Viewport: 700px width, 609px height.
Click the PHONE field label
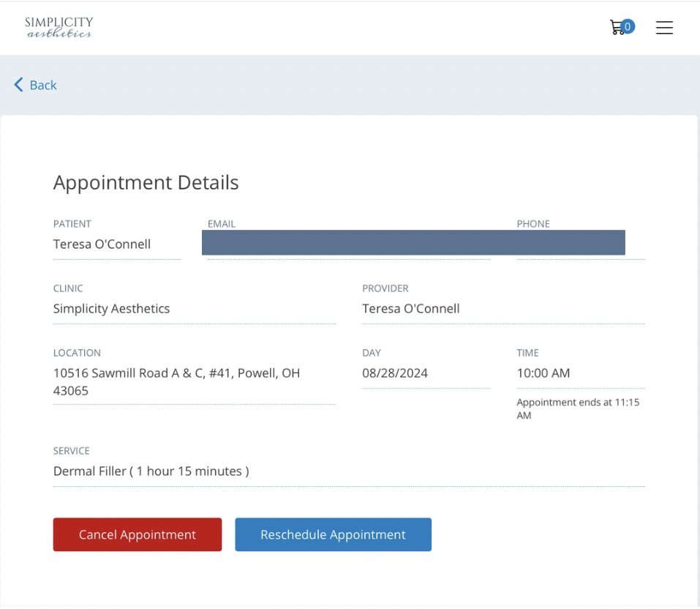pyautogui.click(x=533, y=224)
